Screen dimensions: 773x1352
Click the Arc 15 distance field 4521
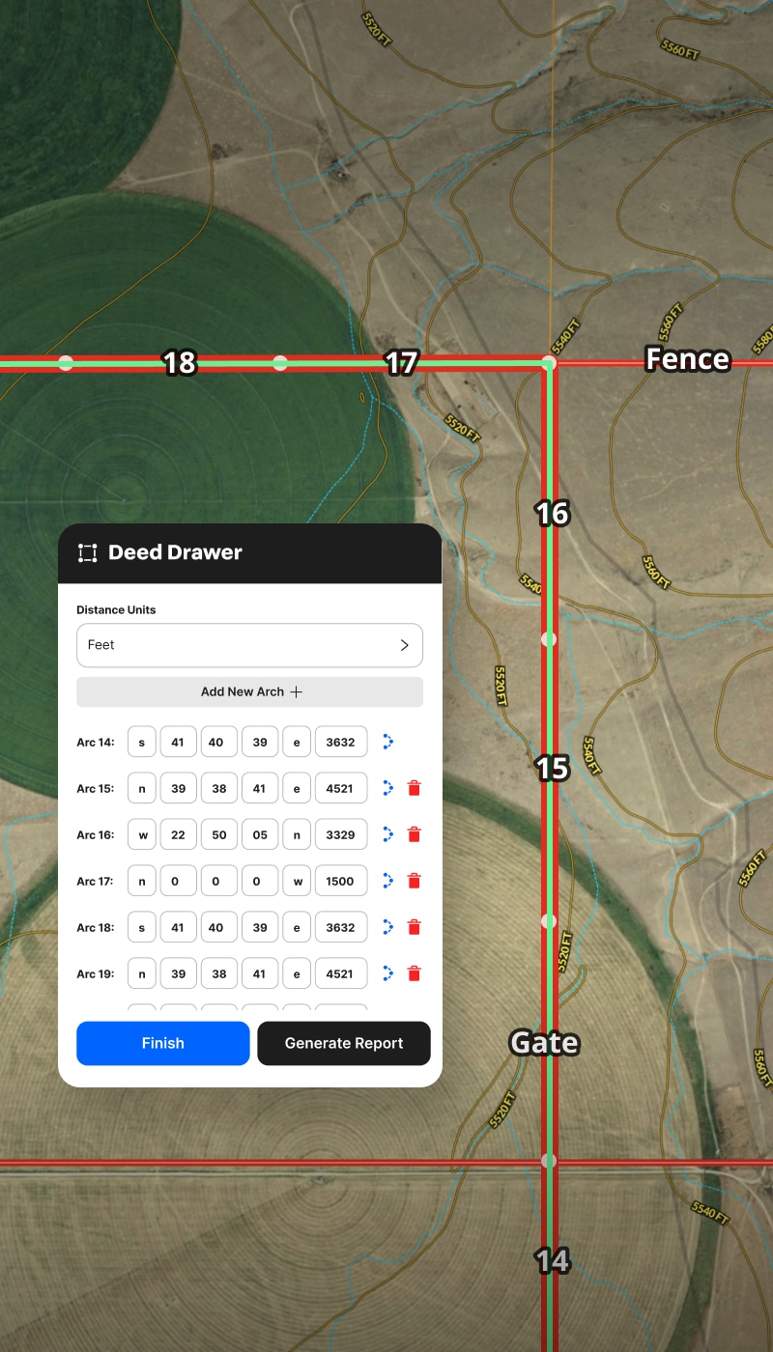tap(341, 789)
